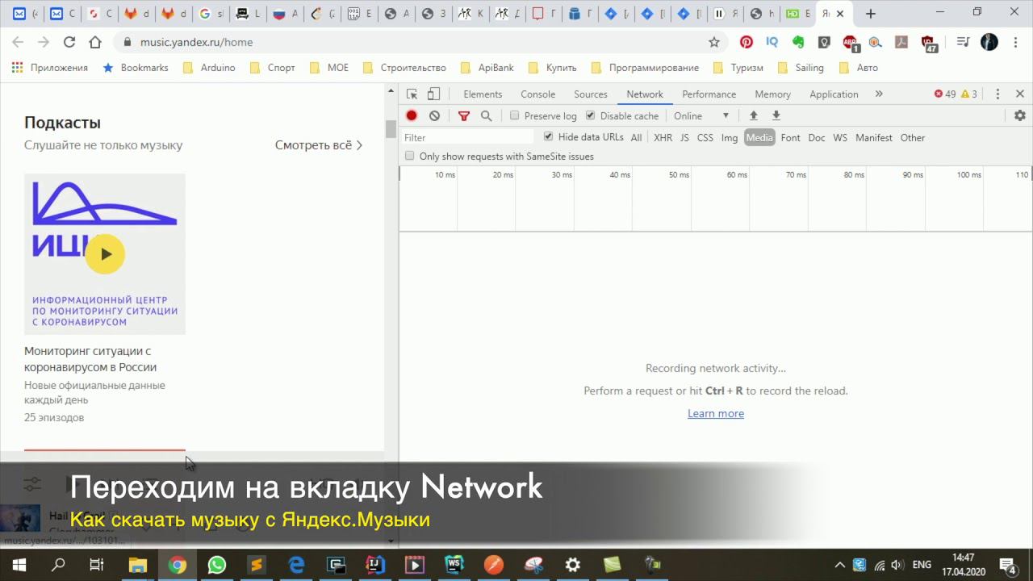Click the Приложения apps shortcut
Image resolution: width=1033 pixels, height=581 pixels.
50,68
